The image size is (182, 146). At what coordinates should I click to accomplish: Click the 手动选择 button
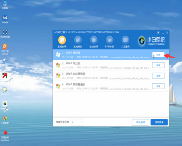click(140, 122)
